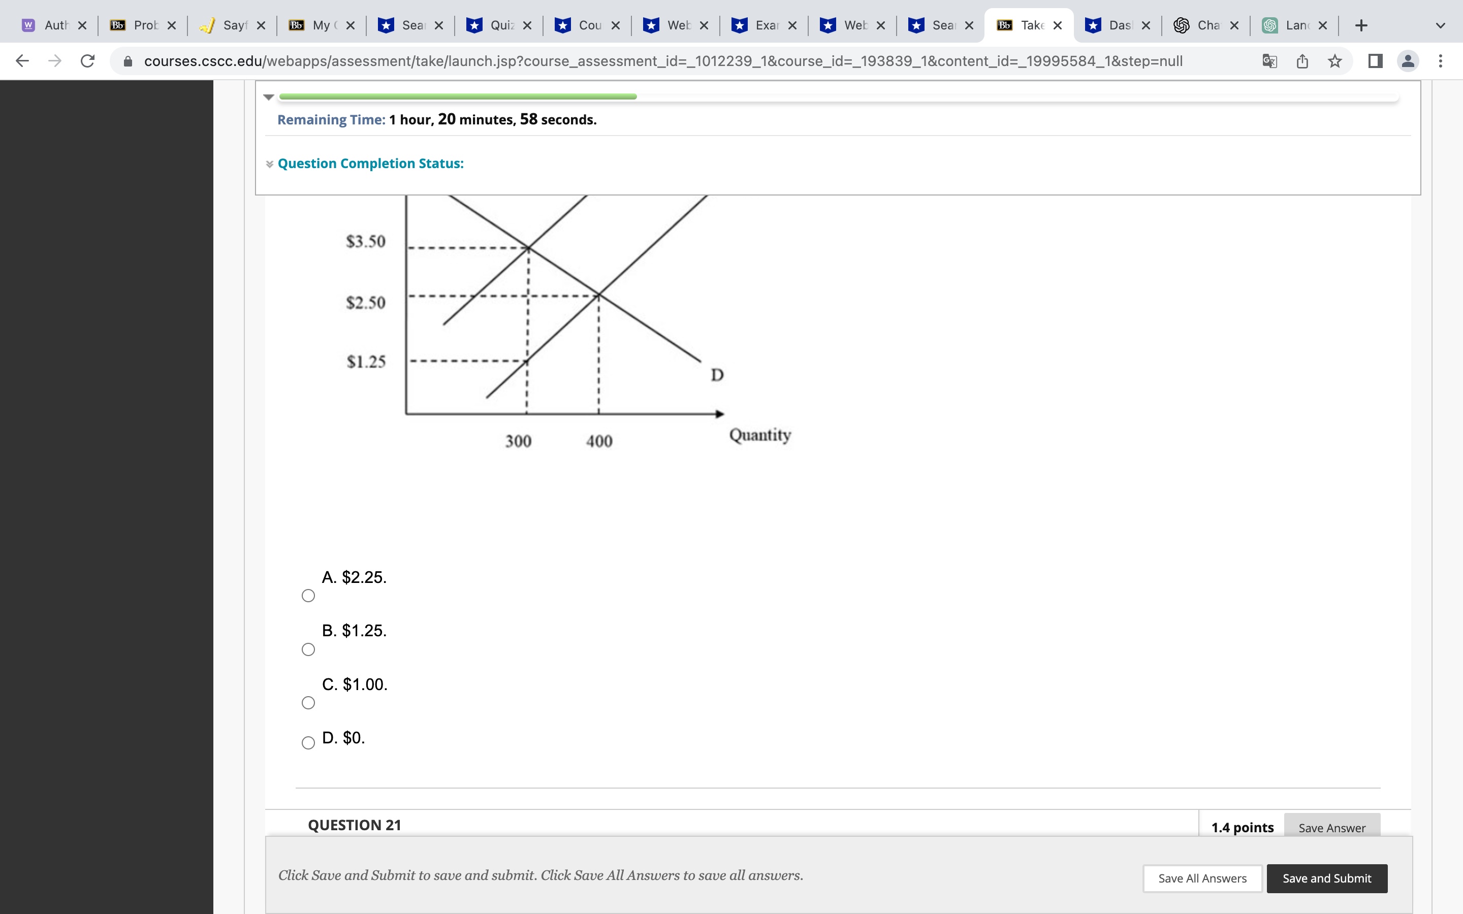Select answer A. $2.25
The height and width of the screenshot is (914, 1463).
pyautogui.click(x=308, y=596)
